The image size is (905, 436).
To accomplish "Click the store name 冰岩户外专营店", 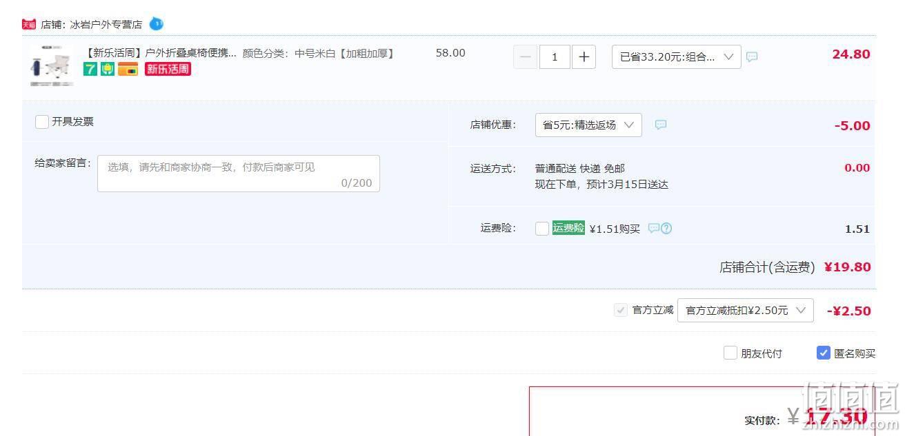I will [106, 25].
